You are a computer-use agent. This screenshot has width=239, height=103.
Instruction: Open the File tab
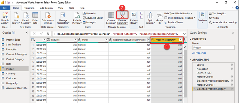tap(5, 8)
